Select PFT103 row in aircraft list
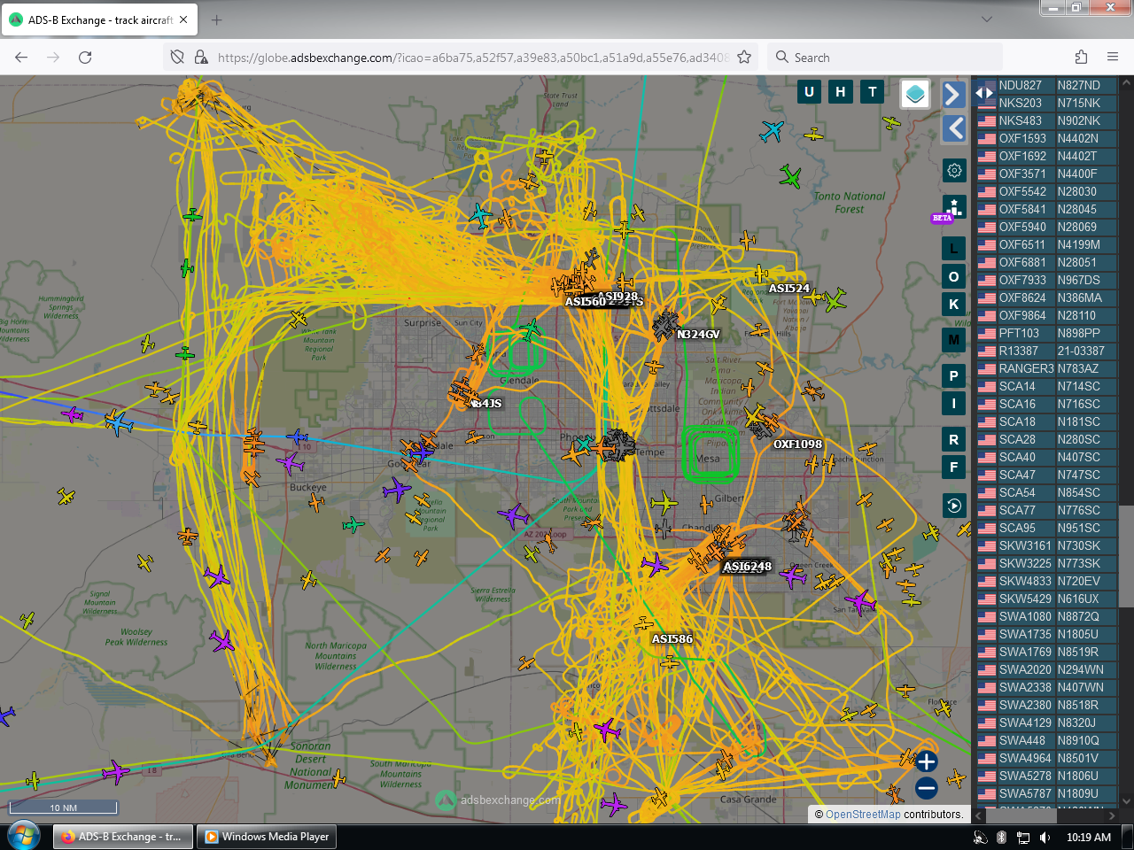Image resolution: width=1134 pixels, height=850 pixels. [x=1047, y=333]
